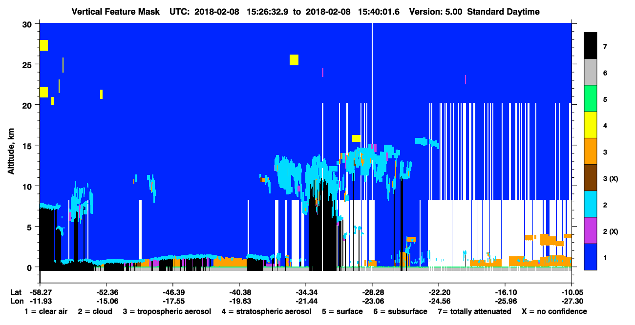
Task: Click the longitude value -27.30
Action: tap(571, 301)
